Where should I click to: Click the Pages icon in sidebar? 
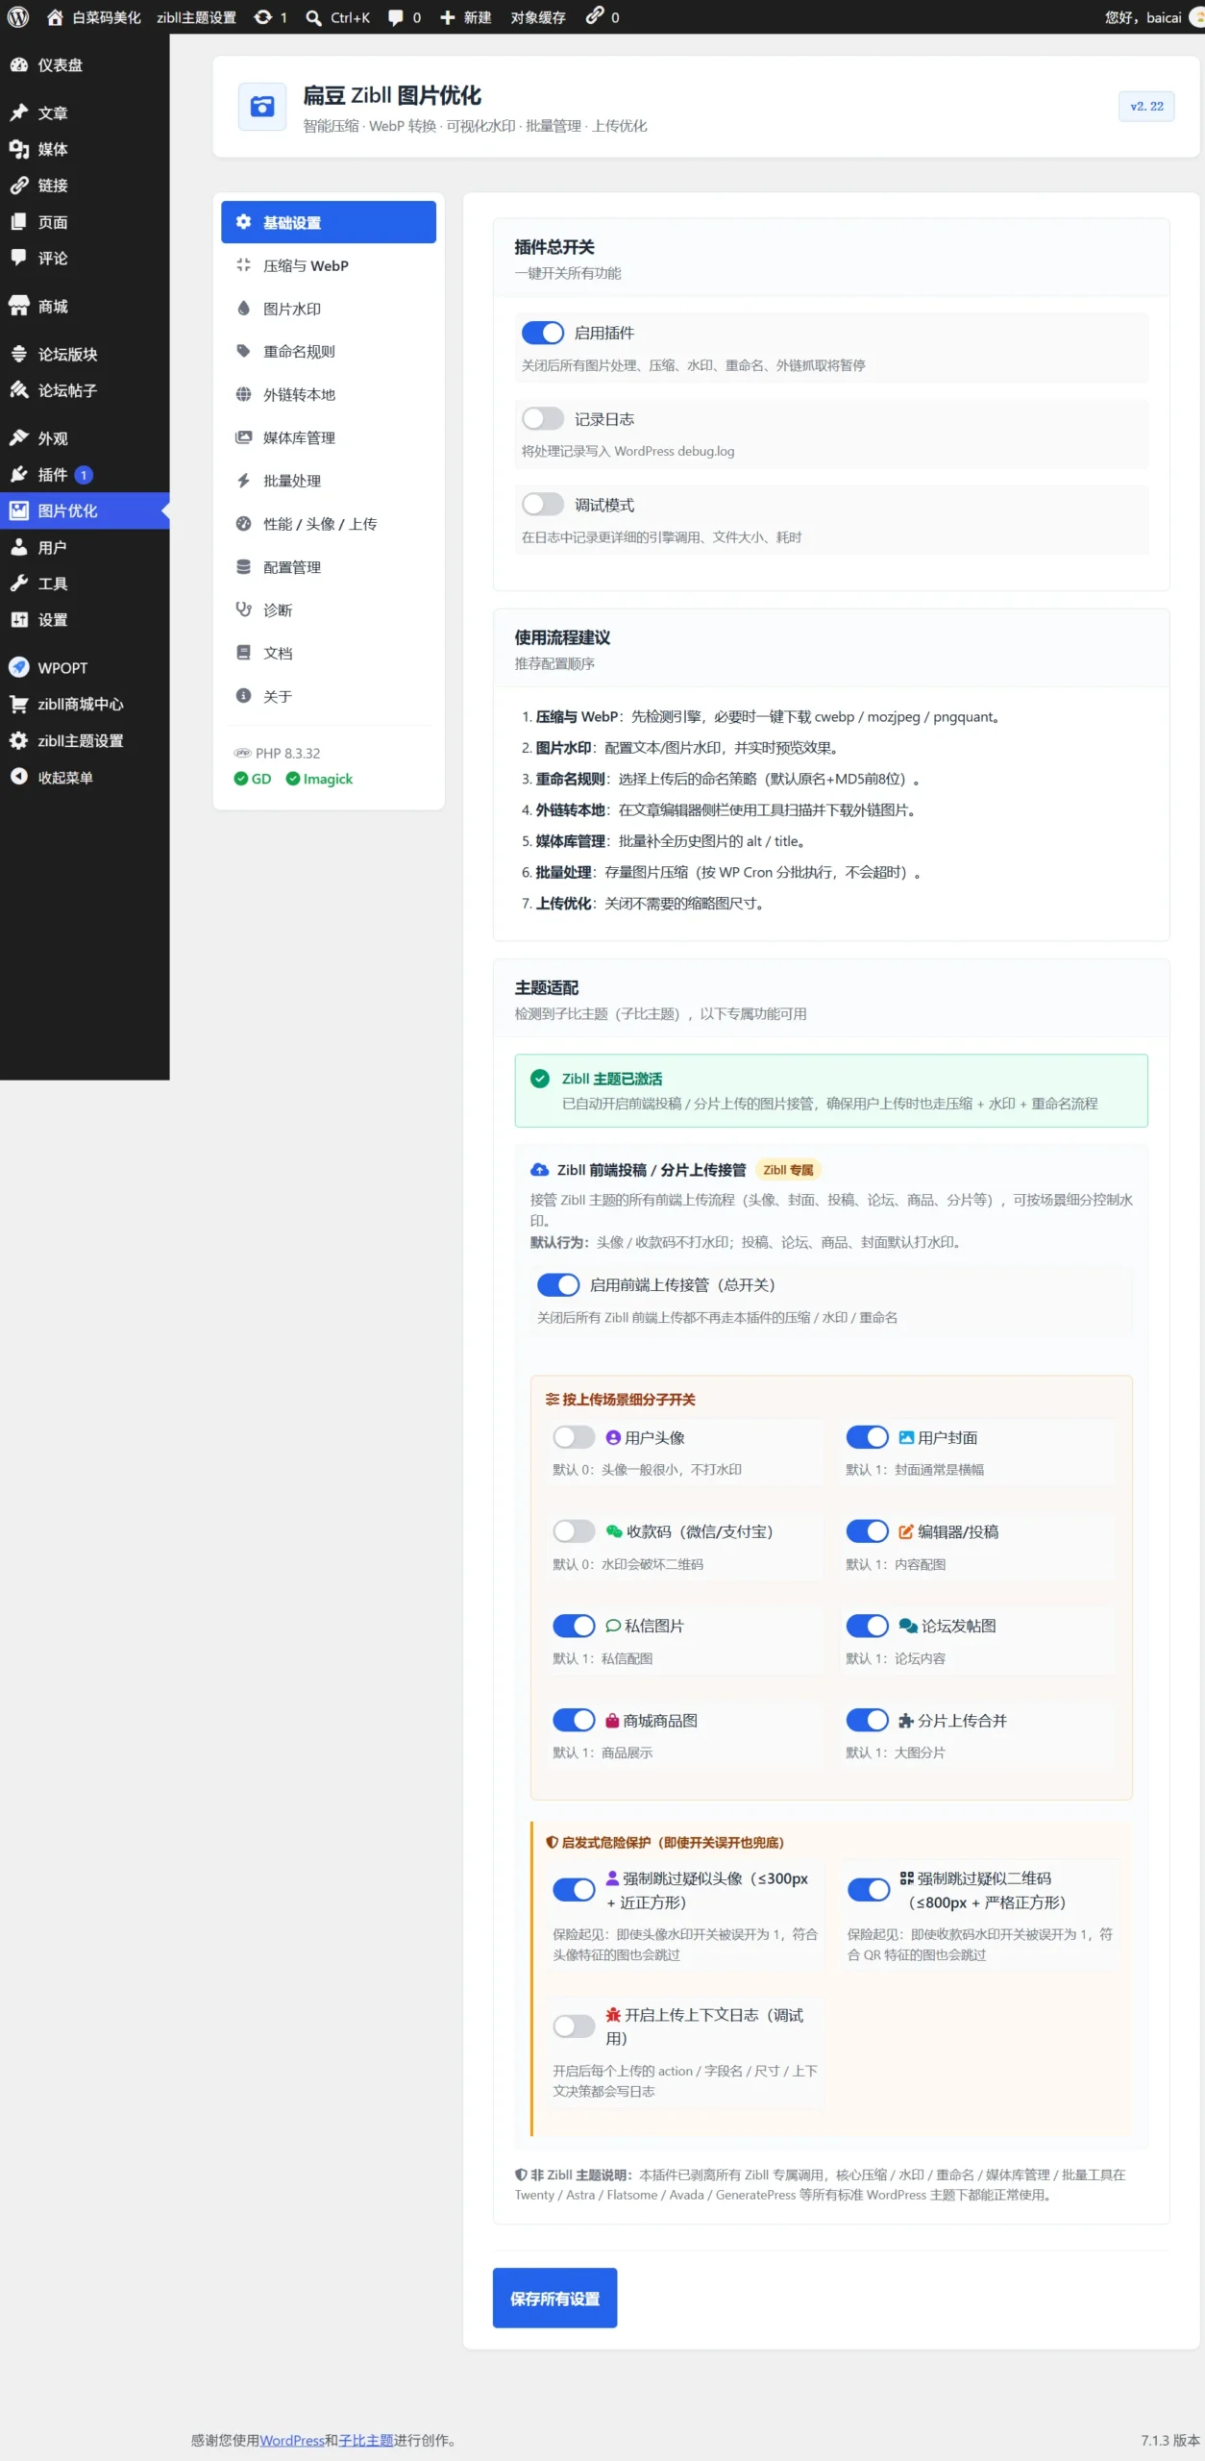19,222
